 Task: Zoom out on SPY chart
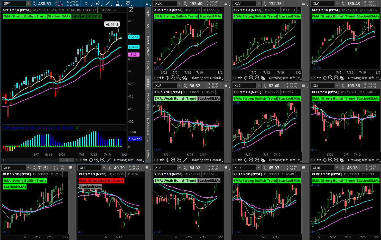point(103,160)
